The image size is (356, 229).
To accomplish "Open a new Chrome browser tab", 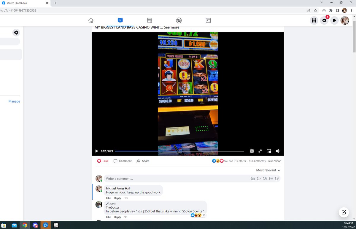I will pos(55,3).
